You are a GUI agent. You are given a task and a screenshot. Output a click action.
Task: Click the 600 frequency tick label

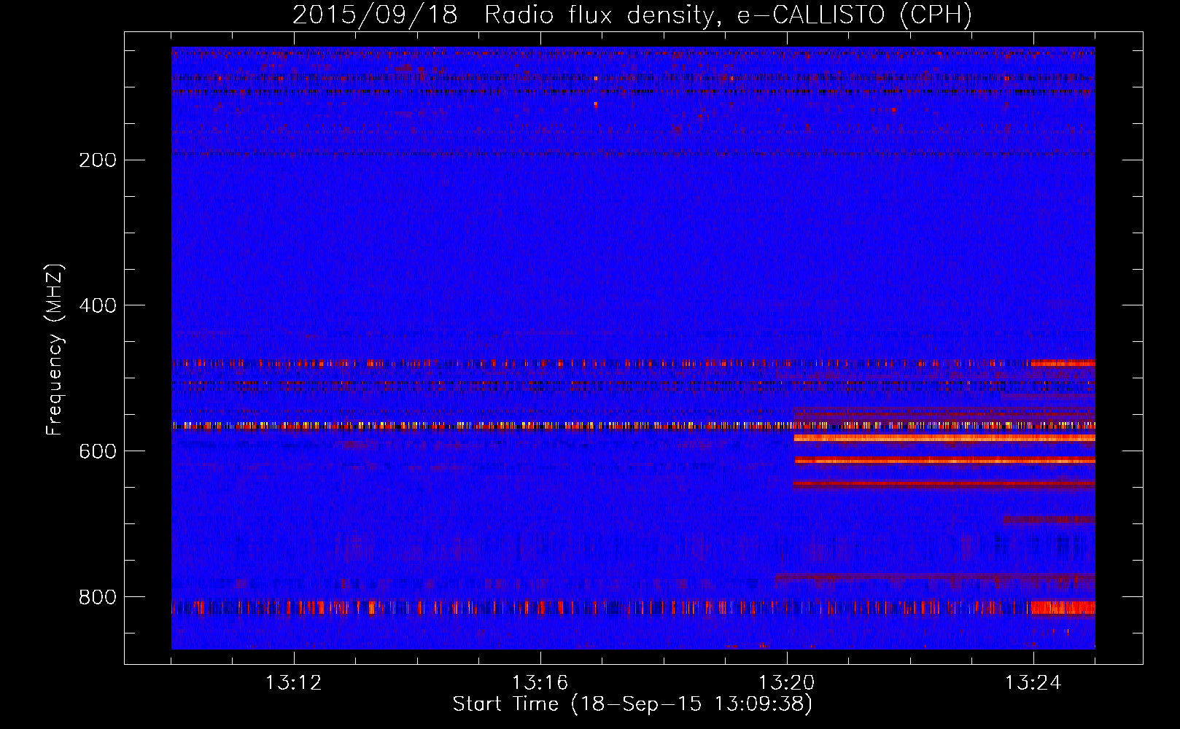[98, 452]
